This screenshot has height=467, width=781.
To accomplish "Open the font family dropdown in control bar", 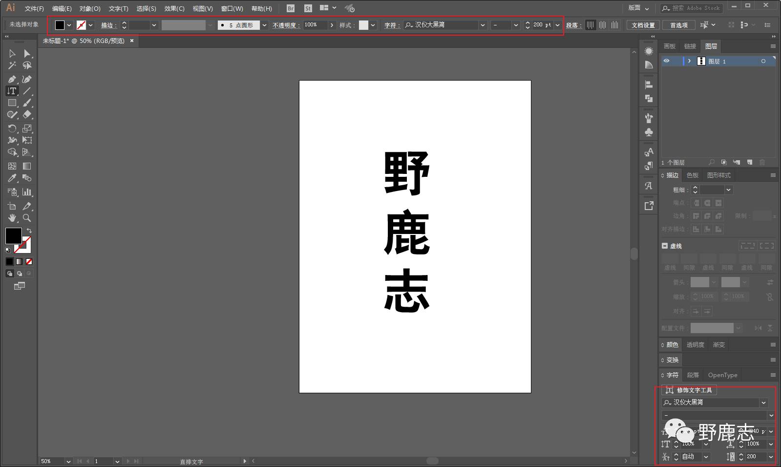I will [483, 25].
